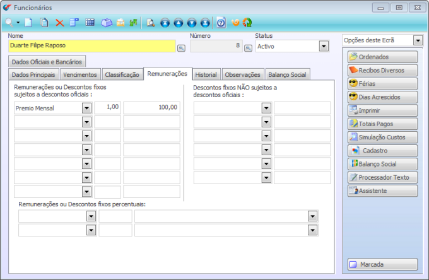Open second percentuais wide right dropdown
Screen dimensions: 429x280
[312, 230]
